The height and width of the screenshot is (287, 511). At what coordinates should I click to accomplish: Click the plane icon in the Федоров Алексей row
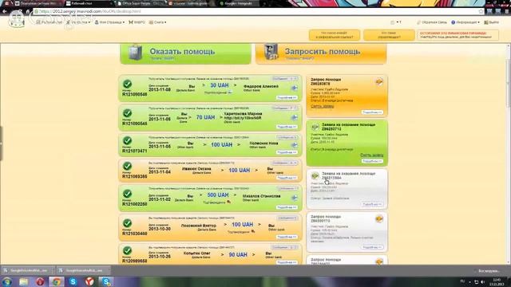point(294,88)
